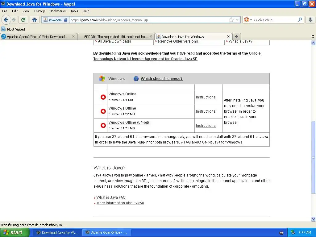Download the Windows Offline (64-bit) link
This screenshot has height=237, width=316.
click(129, 122)
